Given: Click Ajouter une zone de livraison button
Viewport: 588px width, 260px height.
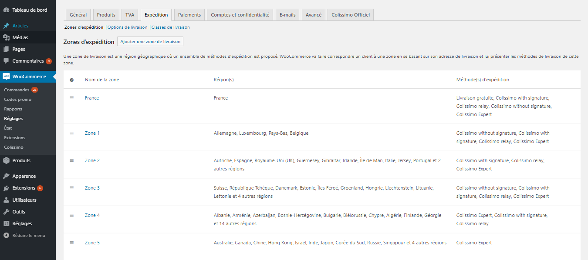Looking at the screenshot, I should click(x=150, y=42).
